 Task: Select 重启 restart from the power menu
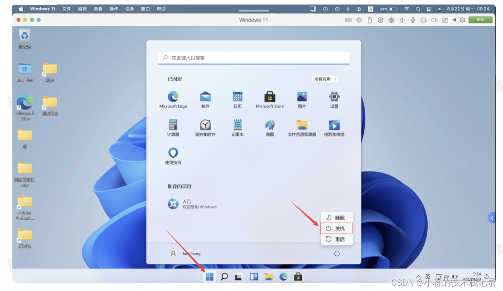337,239
